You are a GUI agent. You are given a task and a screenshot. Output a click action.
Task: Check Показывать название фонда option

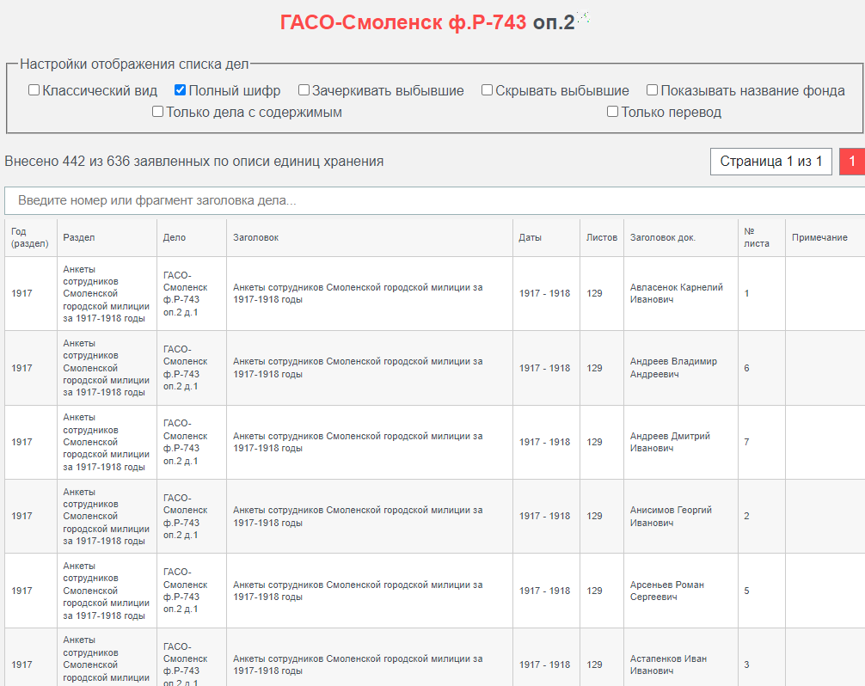(652, 90)
